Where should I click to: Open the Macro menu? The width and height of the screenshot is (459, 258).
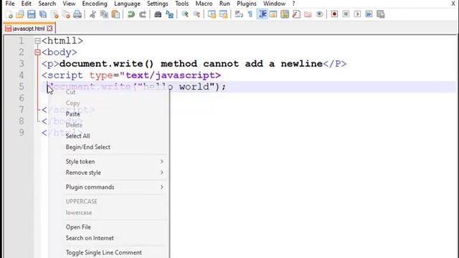(x=204, y=4)
